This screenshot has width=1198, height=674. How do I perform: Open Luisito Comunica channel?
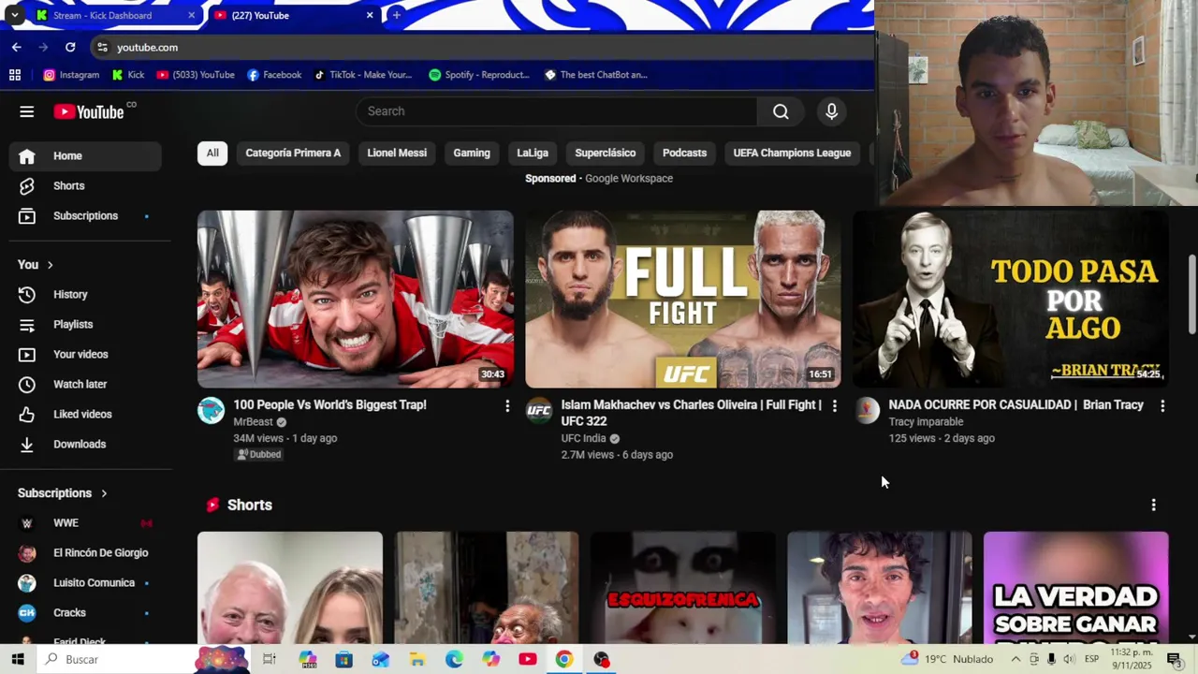pos(85,583)
